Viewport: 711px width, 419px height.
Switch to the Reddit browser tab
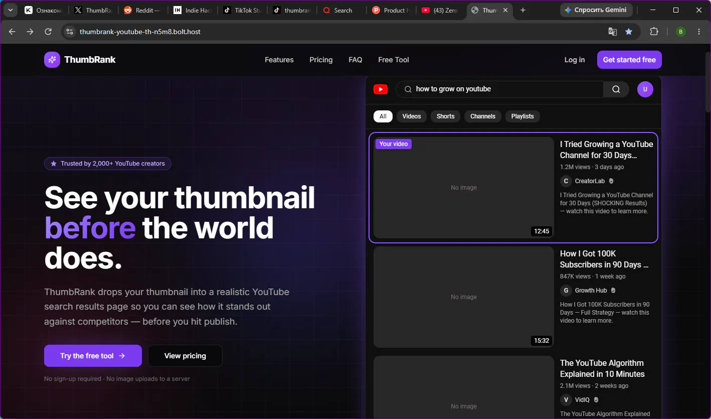tap(143, 10)
